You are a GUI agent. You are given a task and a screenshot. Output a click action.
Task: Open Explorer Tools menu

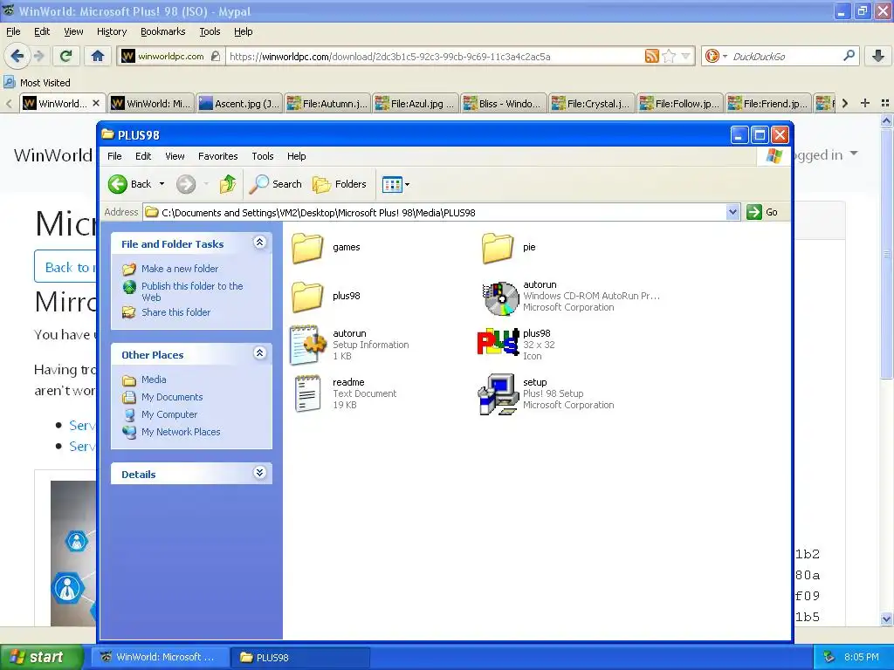click(263, 156)
